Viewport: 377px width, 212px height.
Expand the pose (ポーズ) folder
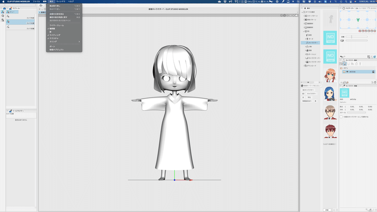tap(305, 39)
